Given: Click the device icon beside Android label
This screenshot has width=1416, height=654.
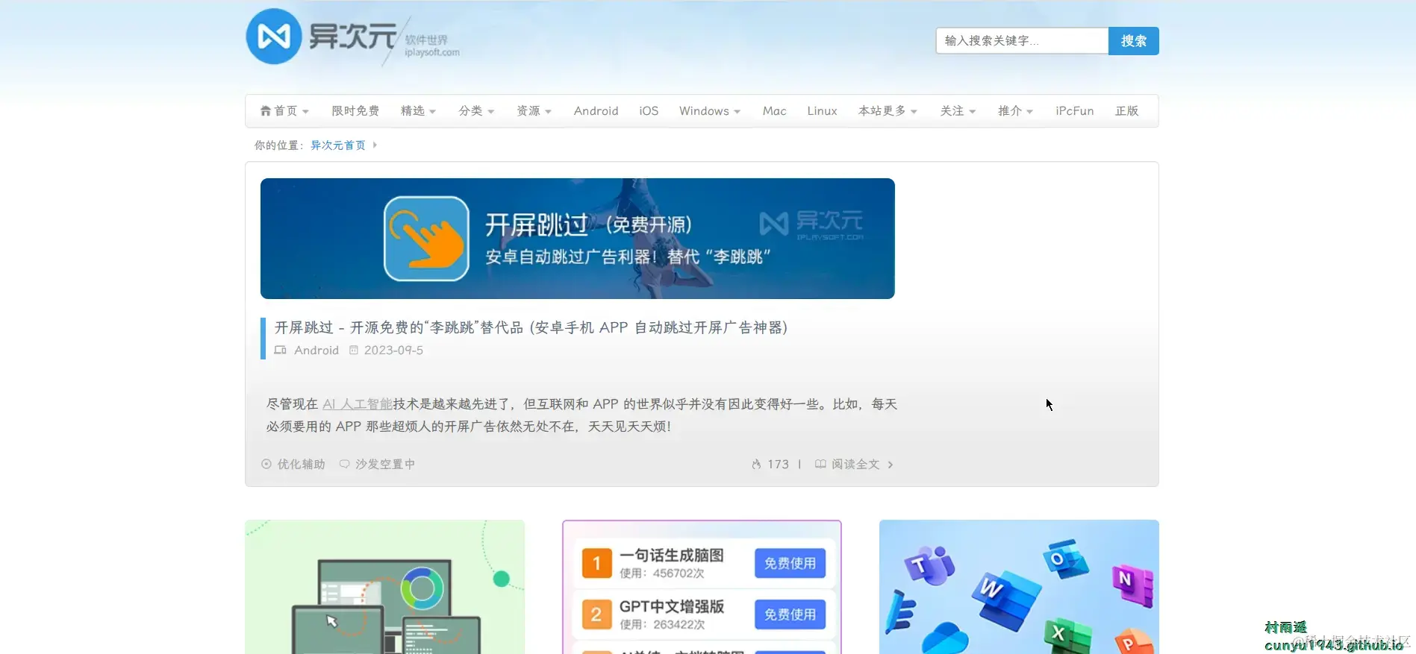Looking at the screenshot, I should click(x=280, y=350).
